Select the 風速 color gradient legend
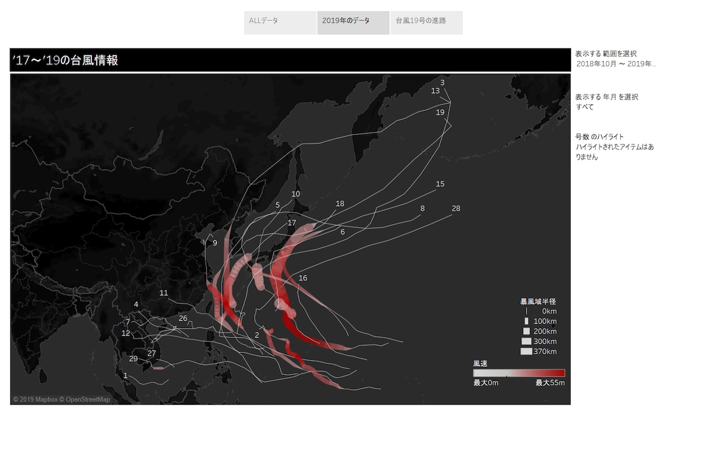 pos(519,373)
